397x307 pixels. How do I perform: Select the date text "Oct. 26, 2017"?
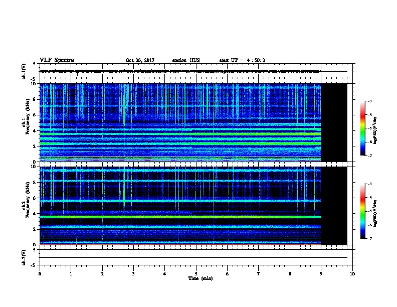tap(140, 60)
